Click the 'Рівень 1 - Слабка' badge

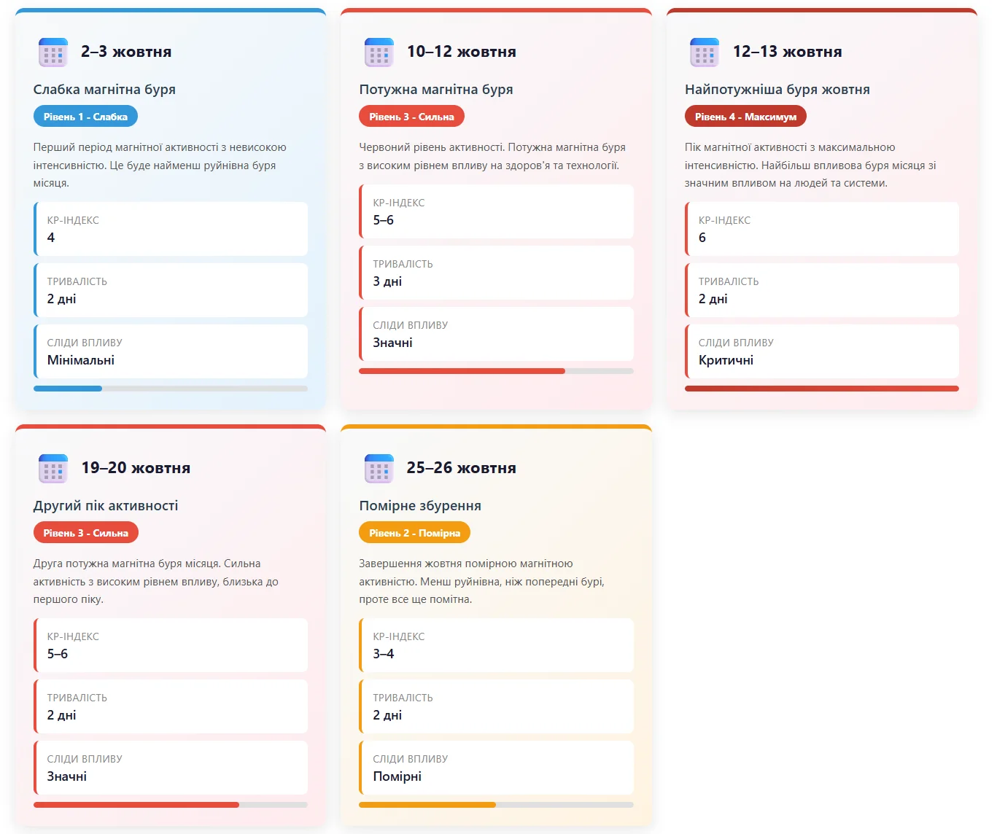point(85,117)
